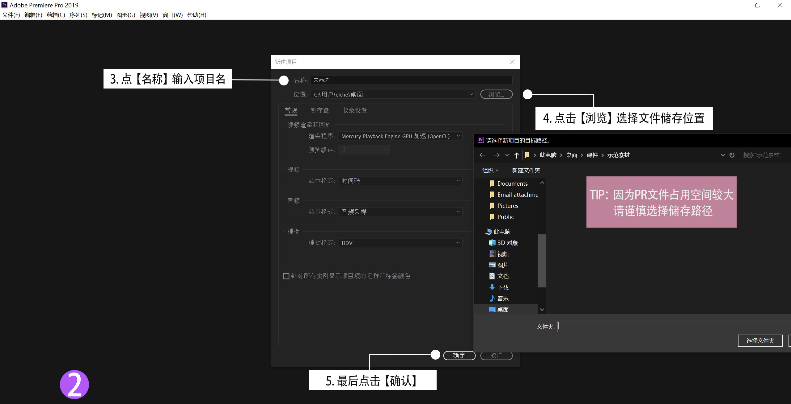Expand the 位置 path dropdown
The image size is (791, 404).
pyautogui.click(x=471, y=94)
